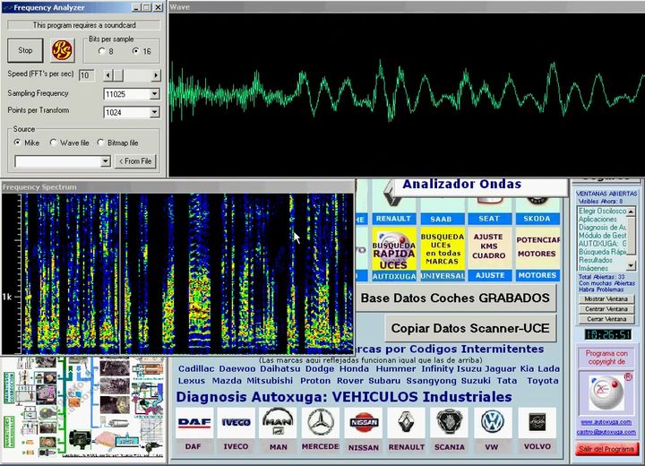Viewport: 645px width, 466px height.
Task: Click Salir del Programa button
Action: click(x=606, y=449)
